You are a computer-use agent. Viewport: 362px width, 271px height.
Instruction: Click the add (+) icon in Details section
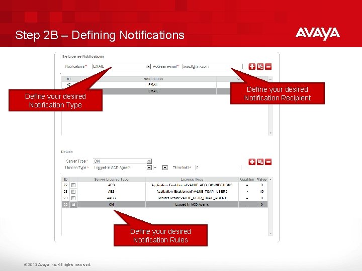coord(252,162)
